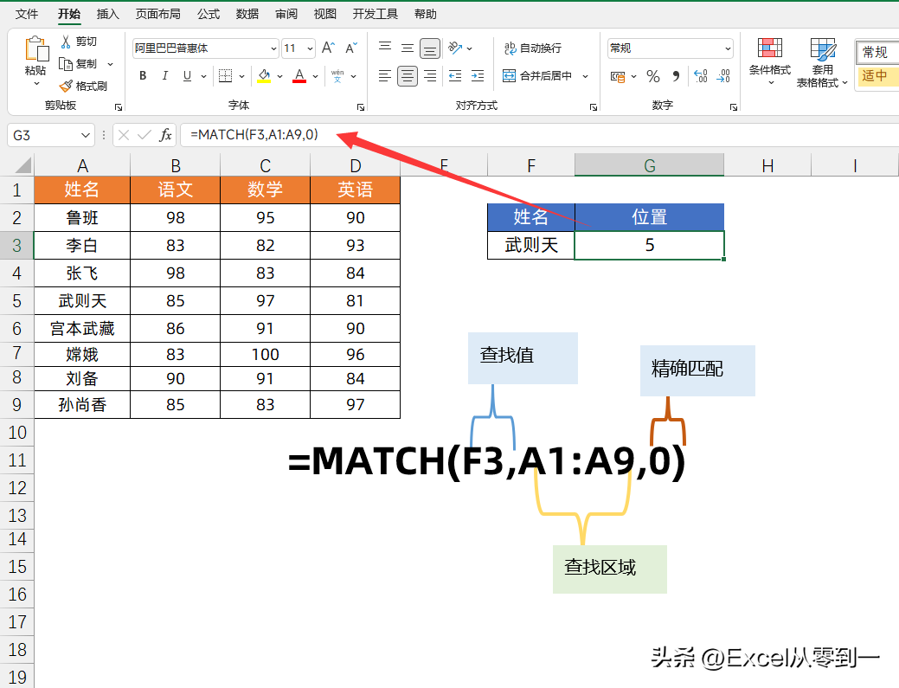The height and width of the screenshot is (688, 899).
Task: Open the clipboard group dialog launcher
Action: coord(119,107)
